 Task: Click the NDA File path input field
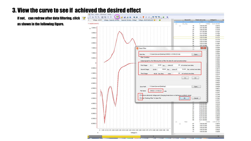(x=170, y=54)
